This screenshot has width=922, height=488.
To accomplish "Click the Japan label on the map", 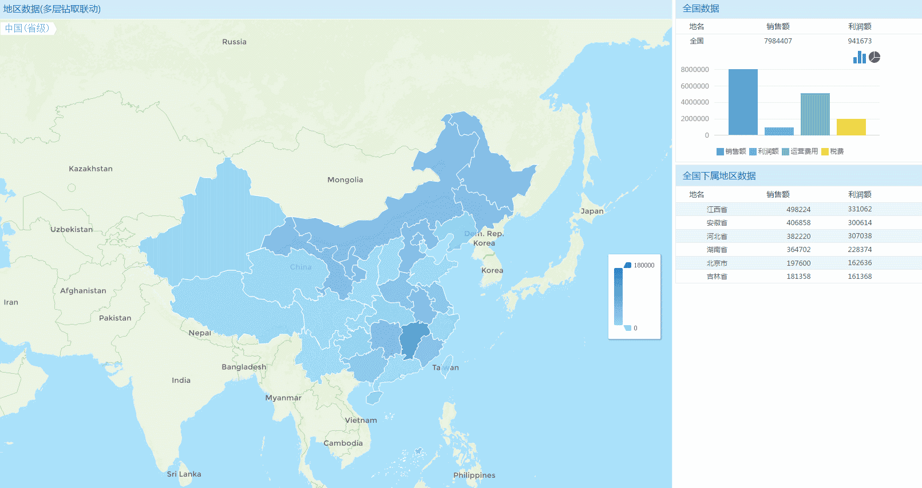I will coord(592,211).
